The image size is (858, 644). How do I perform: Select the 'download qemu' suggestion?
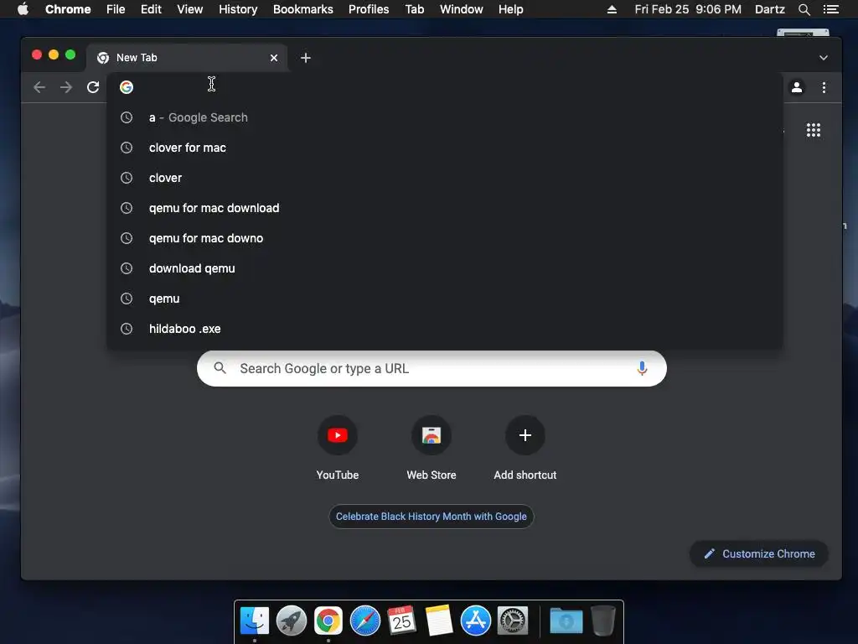(x=444, y=267)
